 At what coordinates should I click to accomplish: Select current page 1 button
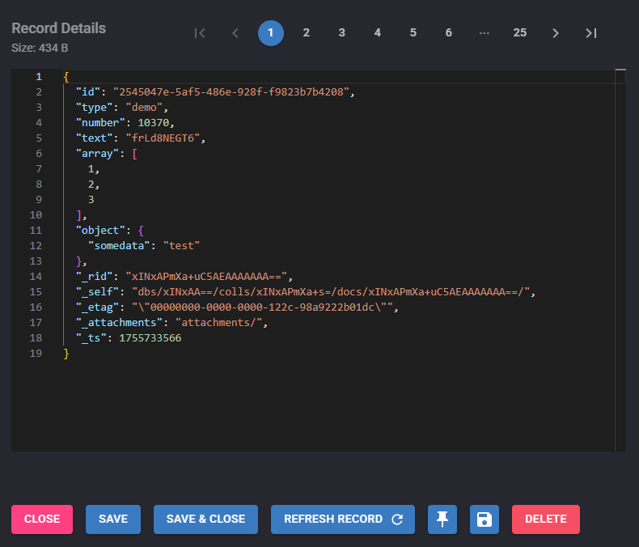tap(271, 33)
